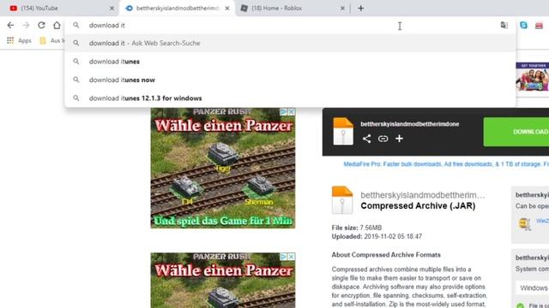This screenshot has height=308, width=549.
Task: Select 'download it - Ask Web Search' suggestion
Action: click(x=290, y=43)
